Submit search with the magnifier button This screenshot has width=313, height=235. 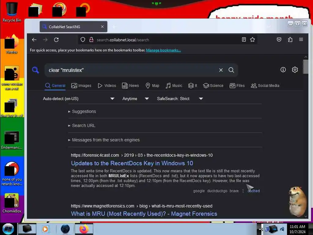tap(231, 70)
